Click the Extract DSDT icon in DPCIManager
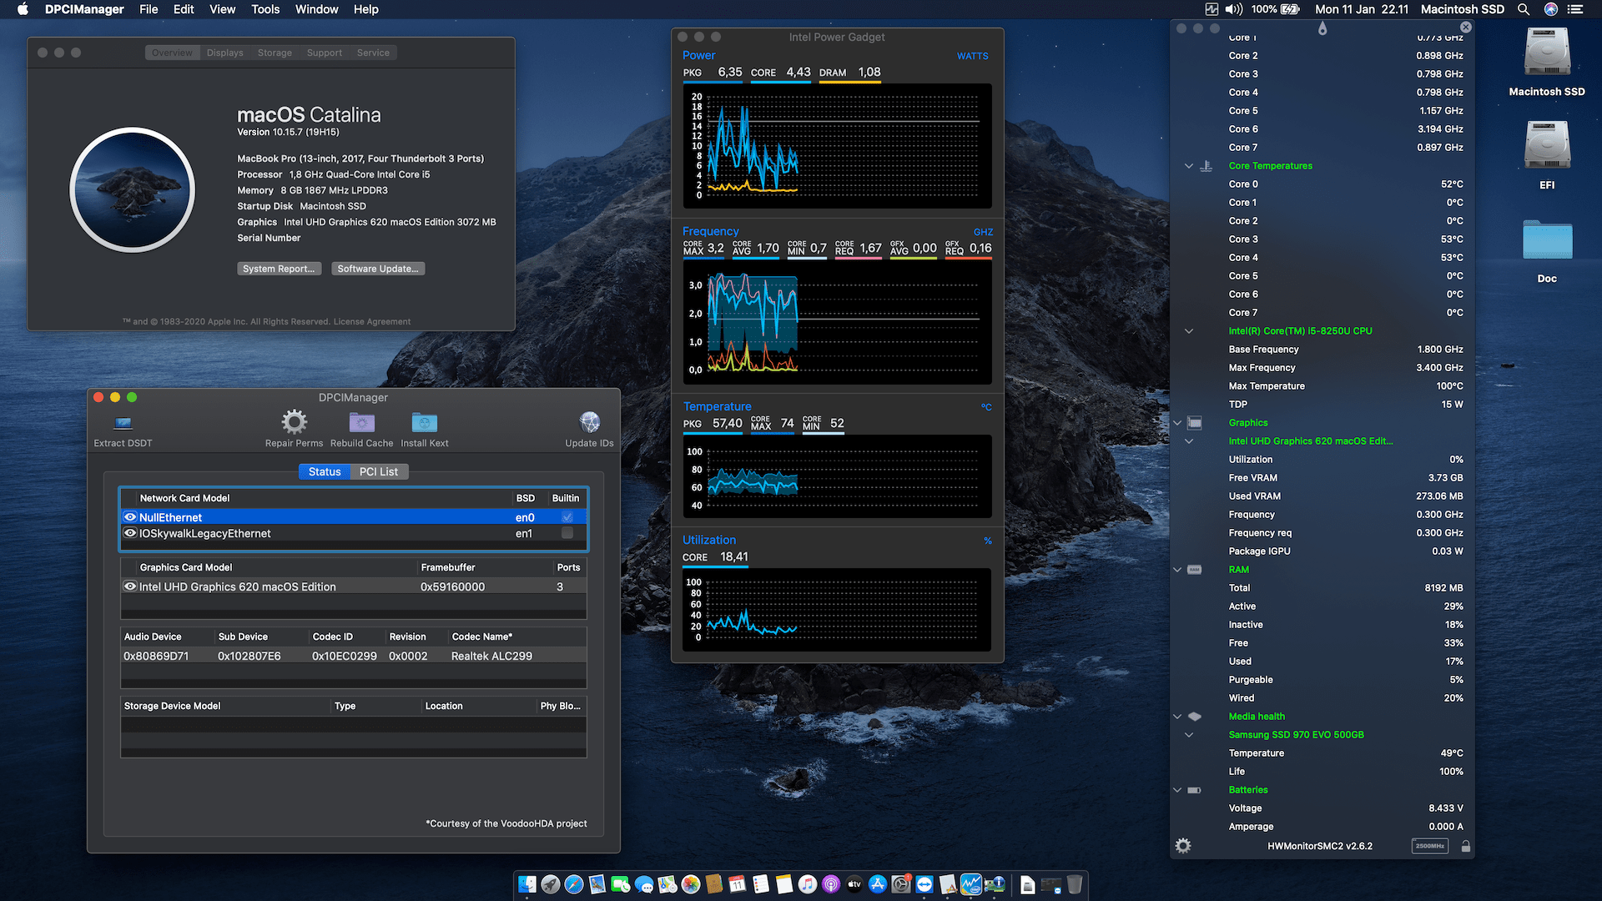Viewport: 1602px width, 901px height. [122, 426]
